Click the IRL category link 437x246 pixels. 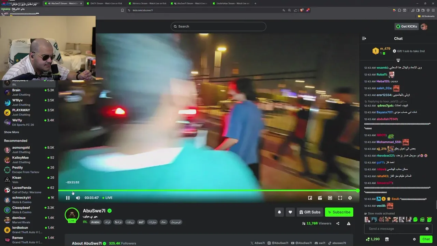[85, 222]
